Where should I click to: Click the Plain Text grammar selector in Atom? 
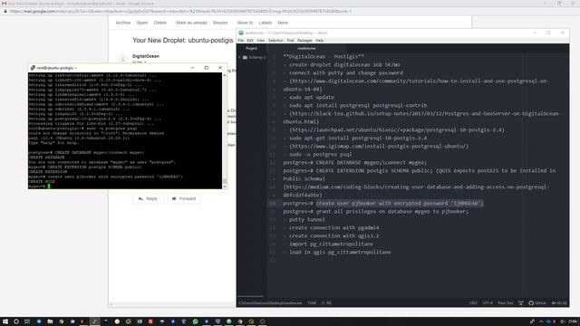tap(506, 303)
